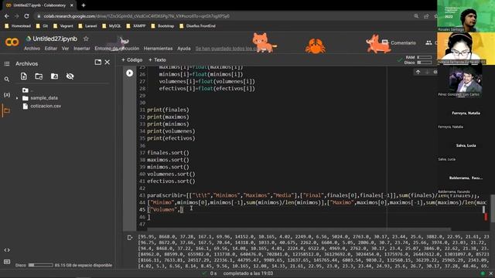Open the MySQL bookmark folder
This screenshot has width=495, height=278.
click(111, 26)
